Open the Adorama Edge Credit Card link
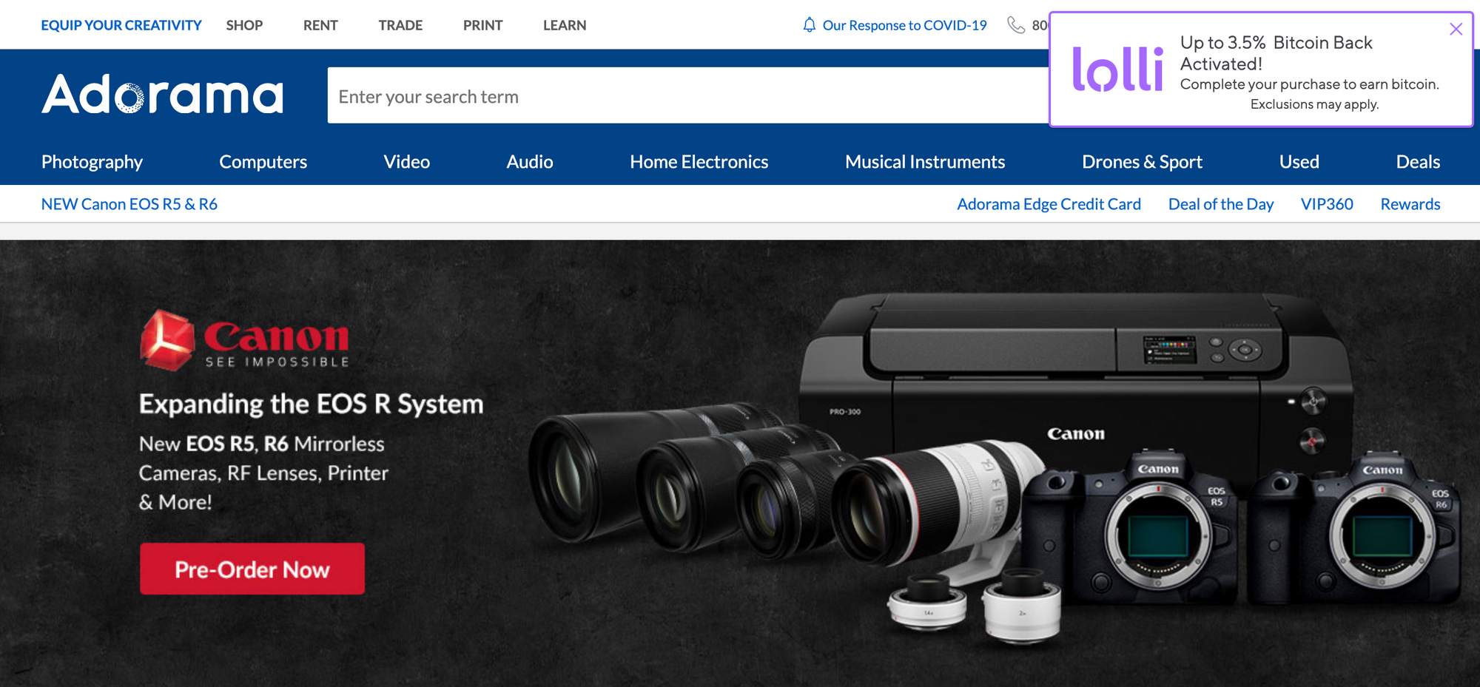 (1049, 204)
